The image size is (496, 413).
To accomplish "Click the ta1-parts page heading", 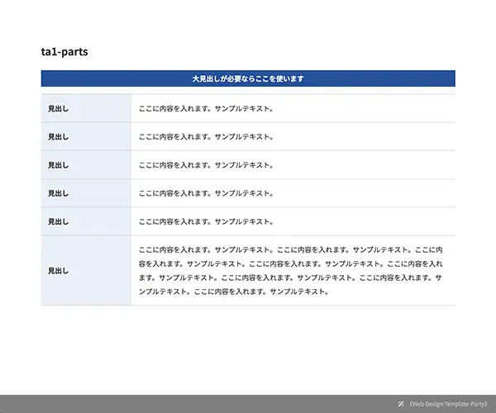I will point(64,52).
